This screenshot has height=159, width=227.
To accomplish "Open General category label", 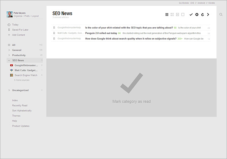I will point(17,50).
